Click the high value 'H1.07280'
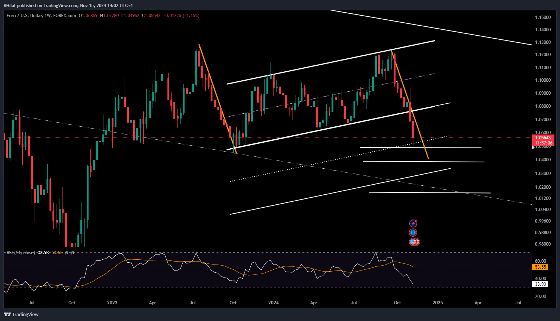Screen dimensions: 560x321 (x=109, y=16)
